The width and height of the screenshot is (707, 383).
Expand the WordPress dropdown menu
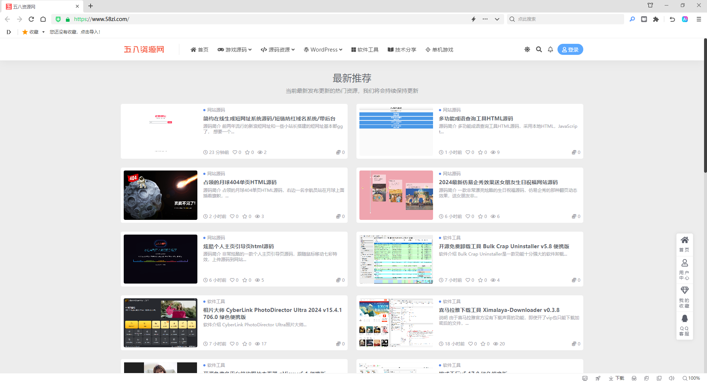[x=323, y=50]
